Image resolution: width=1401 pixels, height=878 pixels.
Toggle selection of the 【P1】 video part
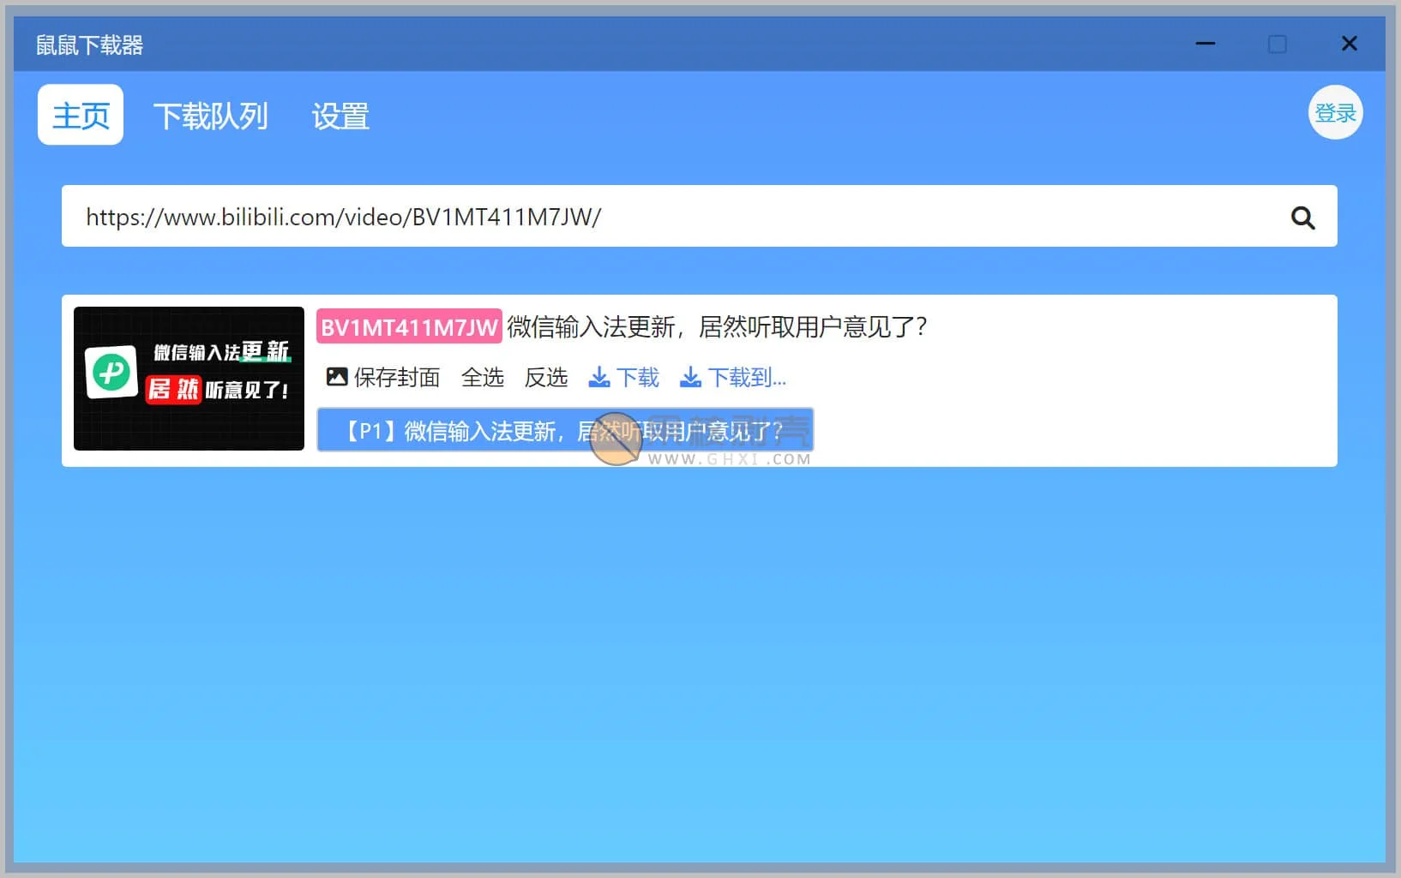click(x=565, y=430)
